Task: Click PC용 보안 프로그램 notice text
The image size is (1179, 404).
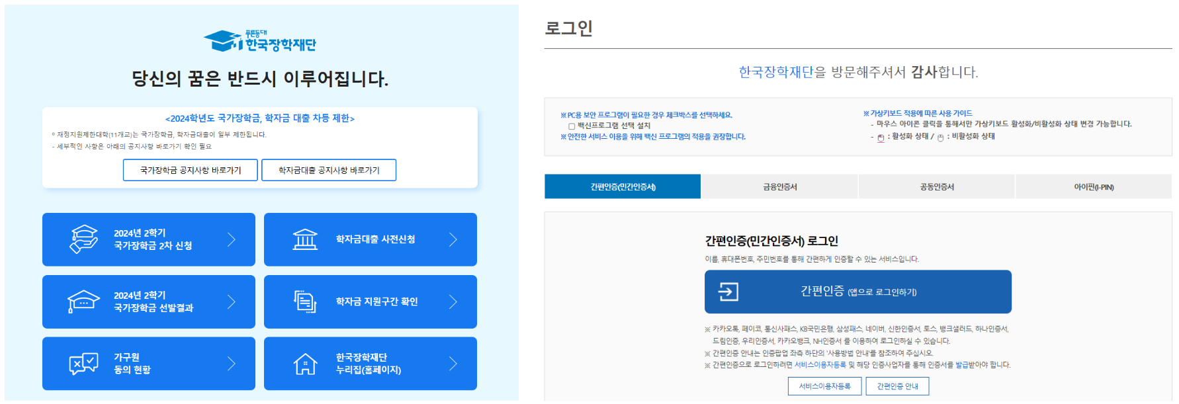Action: coord(646,115)
